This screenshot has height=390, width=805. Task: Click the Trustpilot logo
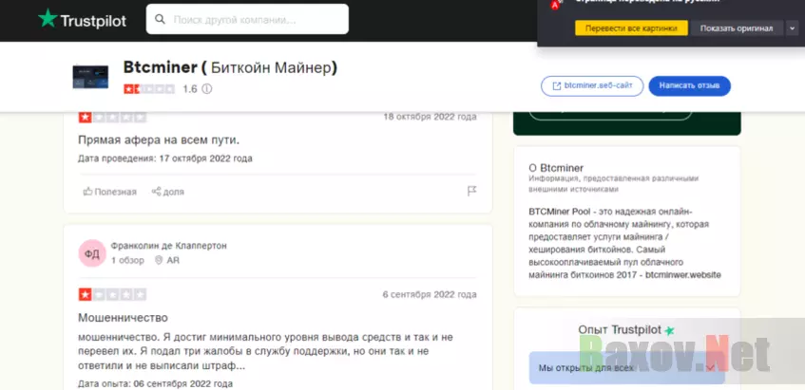point(82,20)
